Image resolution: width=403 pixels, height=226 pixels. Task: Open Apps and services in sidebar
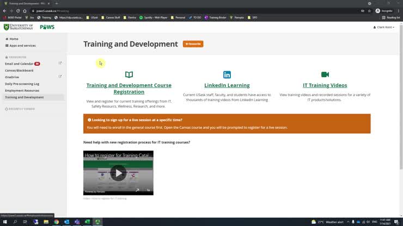click(22, 46)
